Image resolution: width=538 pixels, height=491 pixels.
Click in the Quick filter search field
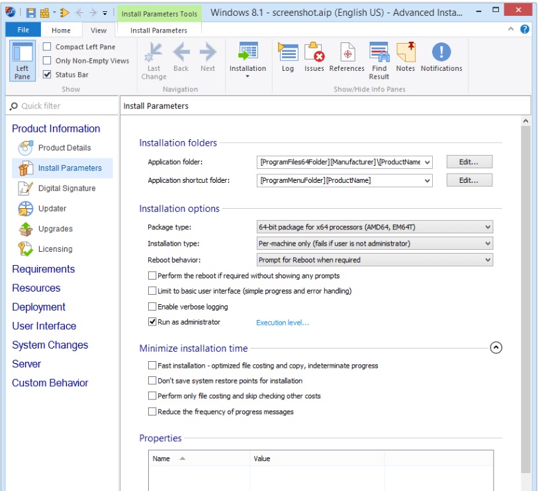[62, 106]
